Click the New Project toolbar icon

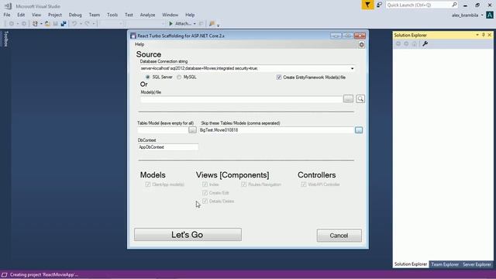point(35,24)
